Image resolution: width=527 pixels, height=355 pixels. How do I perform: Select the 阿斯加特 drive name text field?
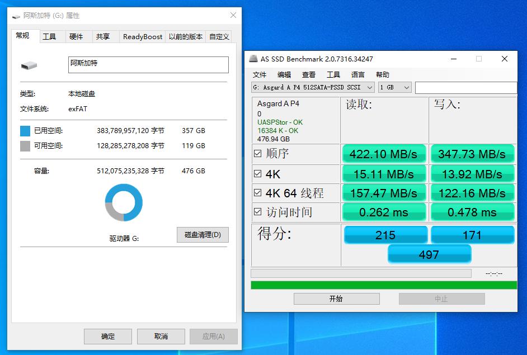[x=148, y=65]
